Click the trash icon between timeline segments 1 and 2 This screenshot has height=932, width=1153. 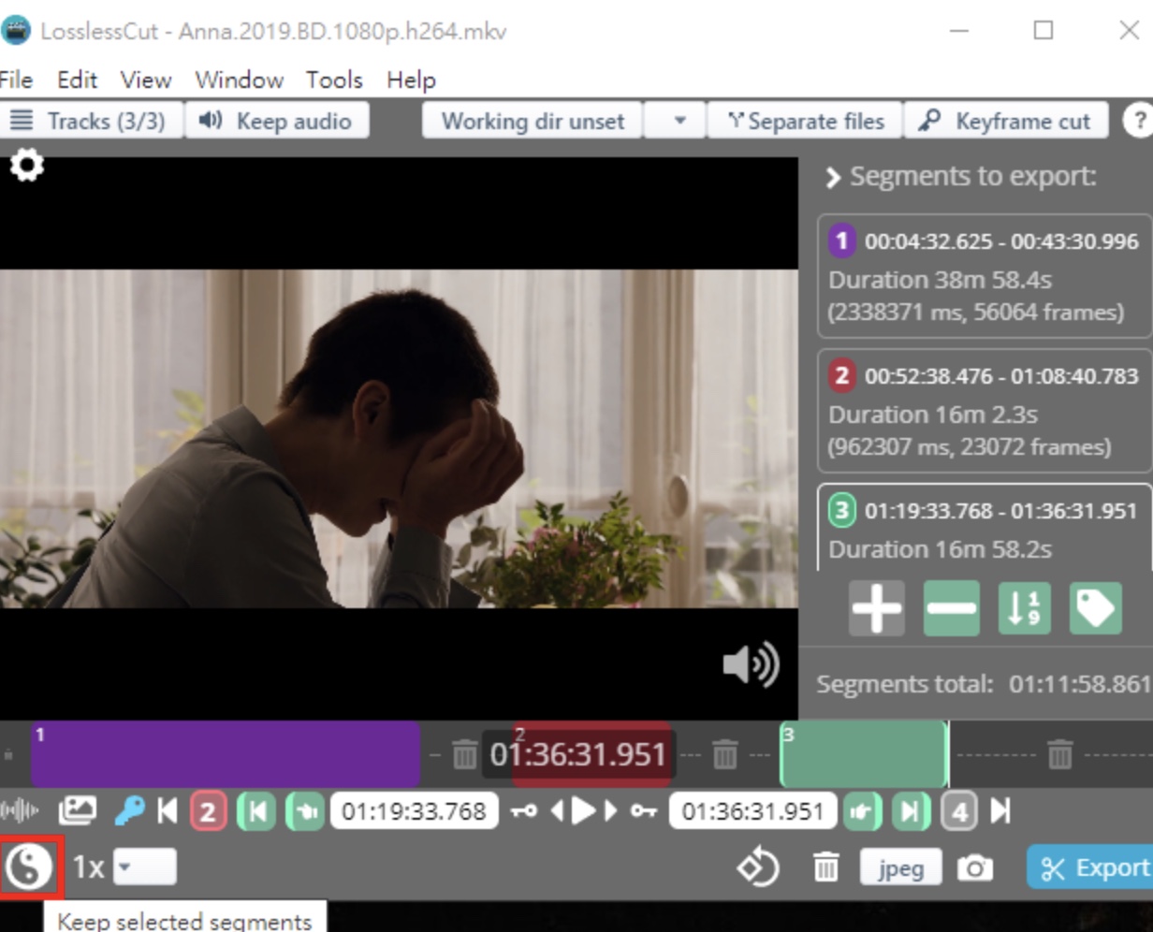coord(464,753)
